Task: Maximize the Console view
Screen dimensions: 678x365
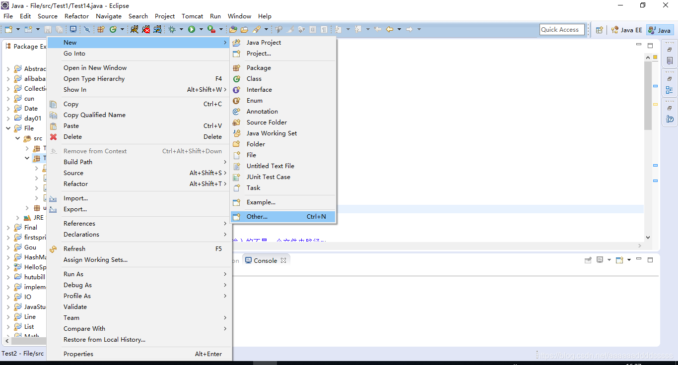Action: (x=651, y=260)
